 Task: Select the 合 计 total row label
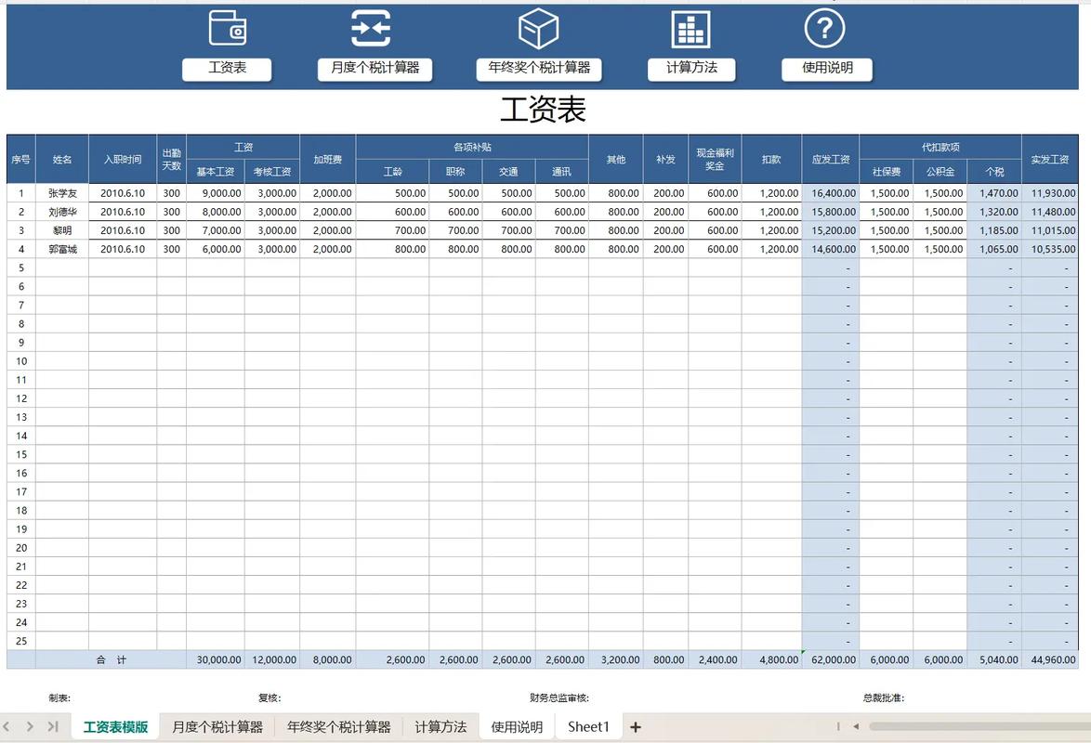coord(112,659)
